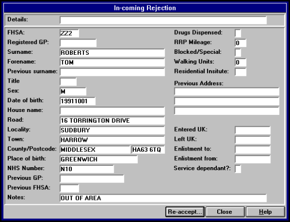Click the Notes field OUT OF AREA
The height and width of the screenshot is (222, 290).
pyautogui.click(x=163, y=198)
